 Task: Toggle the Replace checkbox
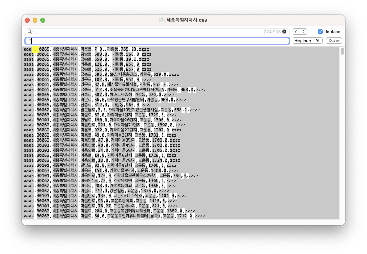click(320, 32)
